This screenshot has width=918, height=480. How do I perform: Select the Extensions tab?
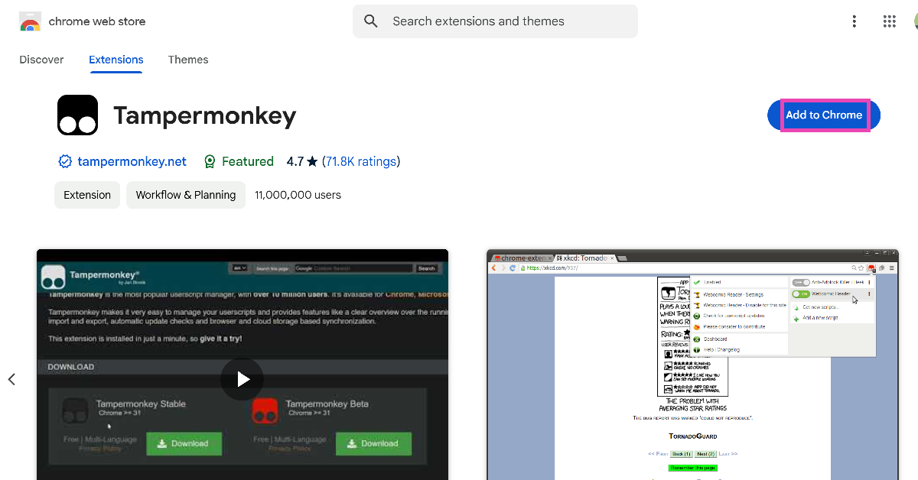tap(116, 60)
